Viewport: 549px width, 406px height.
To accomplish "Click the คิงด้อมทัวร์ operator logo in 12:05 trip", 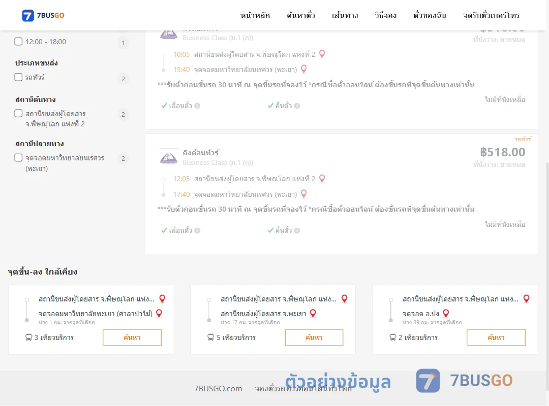I will click(x=168, y=157).
